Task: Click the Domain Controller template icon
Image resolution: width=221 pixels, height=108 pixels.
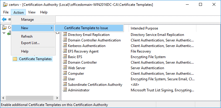Action: (x=65, y=62)
